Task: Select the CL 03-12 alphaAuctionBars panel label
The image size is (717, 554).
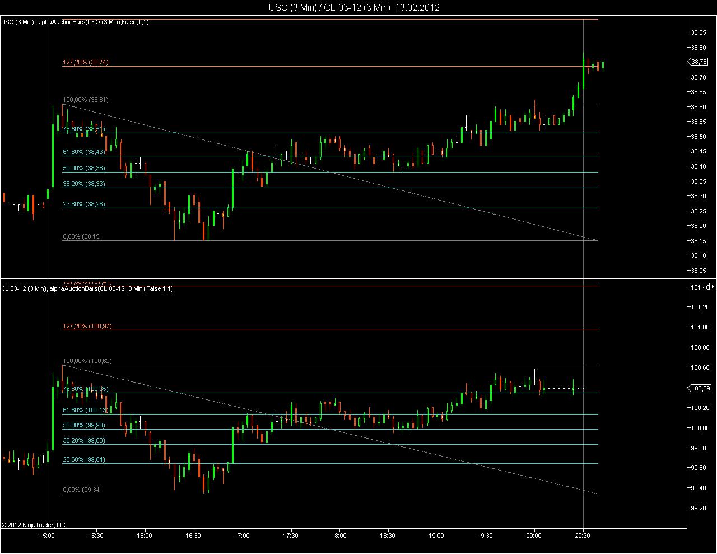Action: click(87, 288)
